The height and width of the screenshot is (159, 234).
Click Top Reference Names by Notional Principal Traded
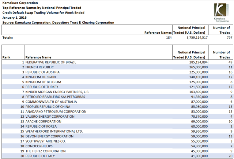click(42, 8)
